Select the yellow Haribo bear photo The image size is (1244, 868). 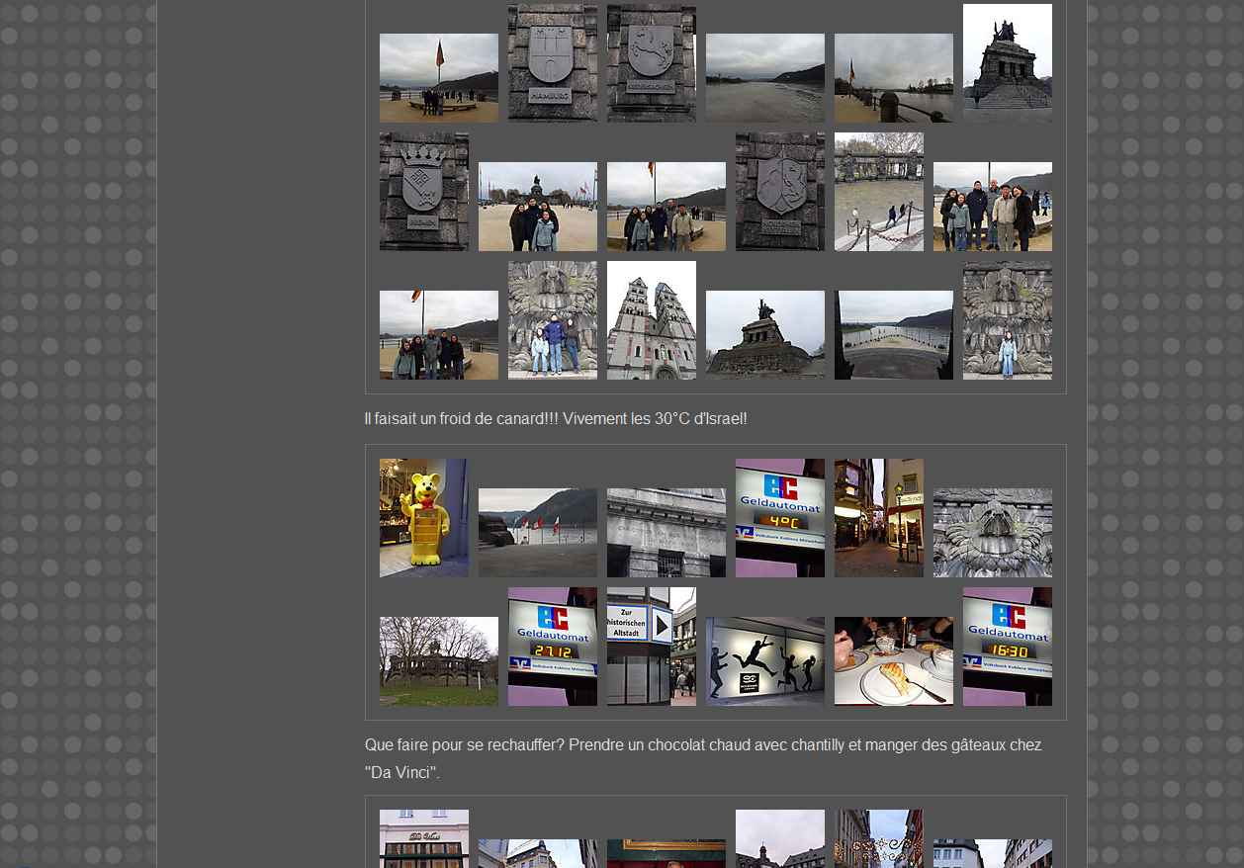point(423,518)
